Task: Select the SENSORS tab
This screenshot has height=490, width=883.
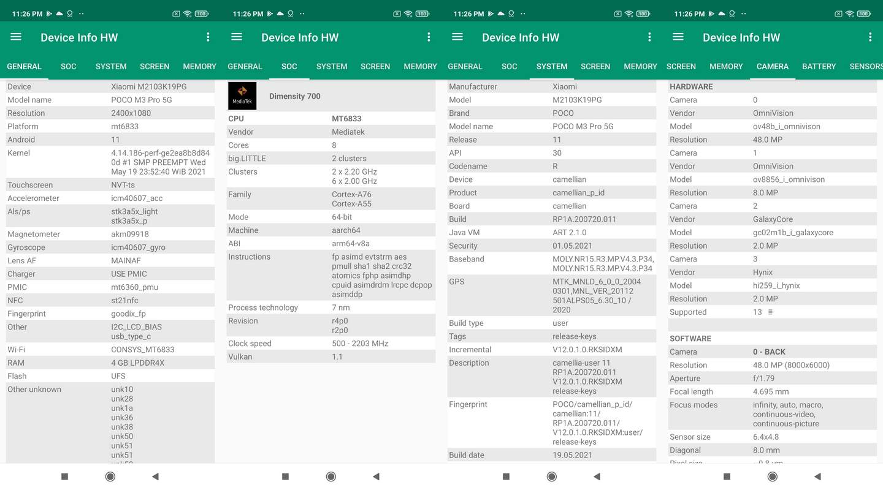Action: point(866,66)
